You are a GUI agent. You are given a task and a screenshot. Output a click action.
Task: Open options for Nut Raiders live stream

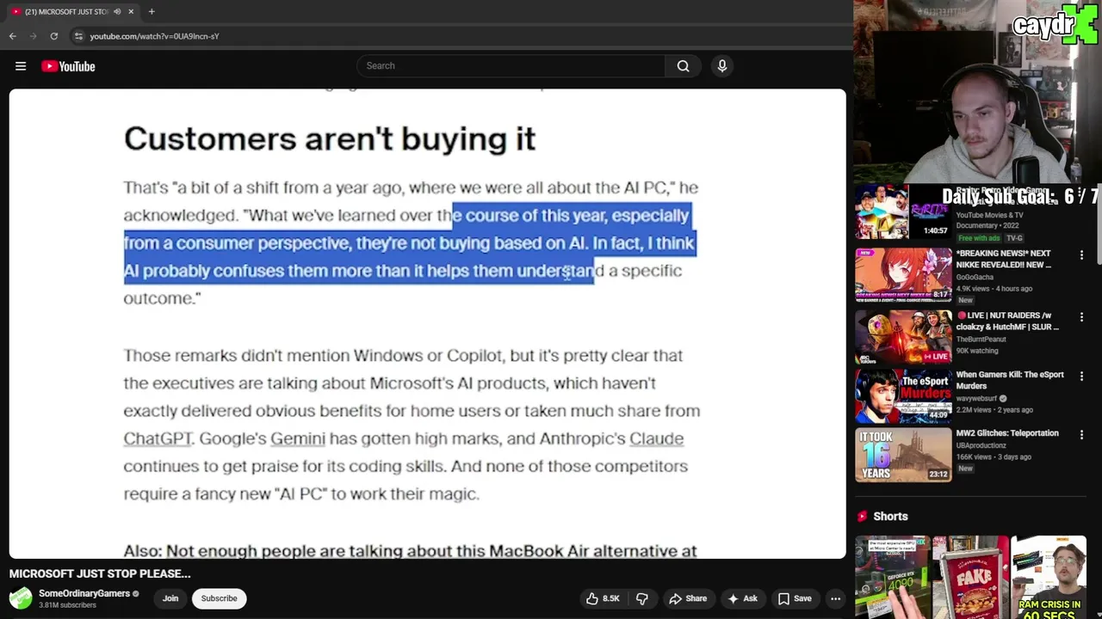click(1081, 317)
